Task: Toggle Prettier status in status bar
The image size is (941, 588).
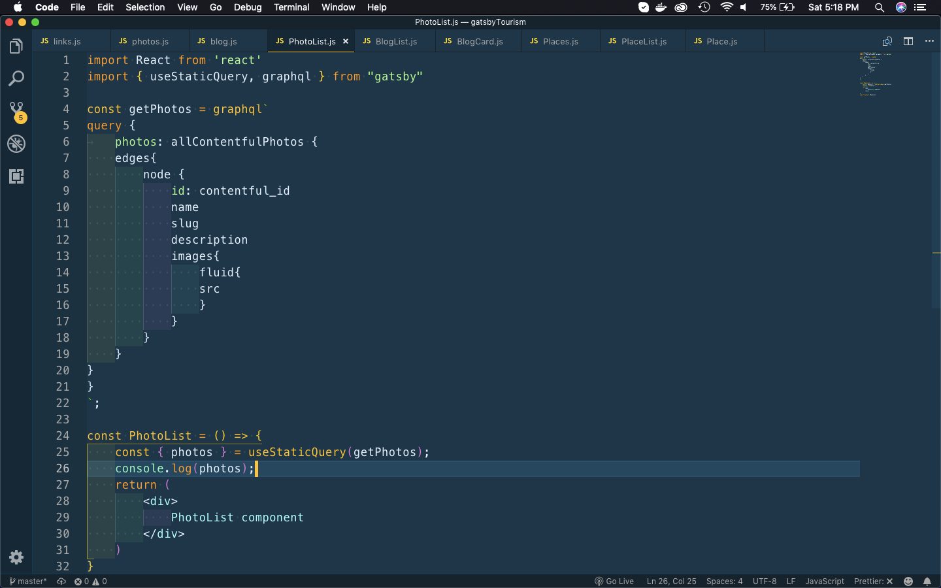Action: [x=873, y=581]
